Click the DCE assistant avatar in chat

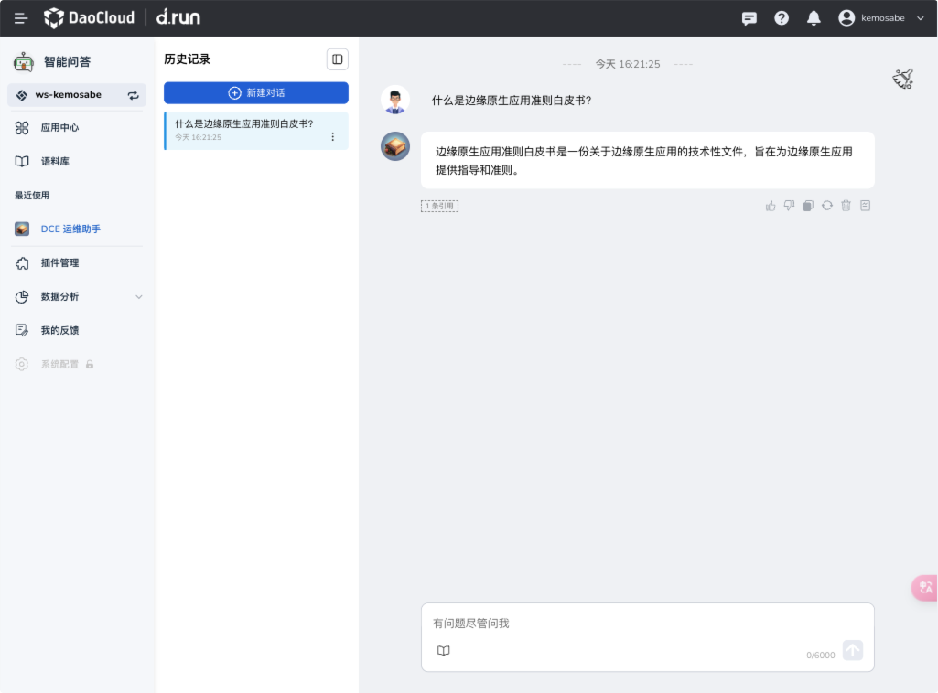(x=394, y=146)
